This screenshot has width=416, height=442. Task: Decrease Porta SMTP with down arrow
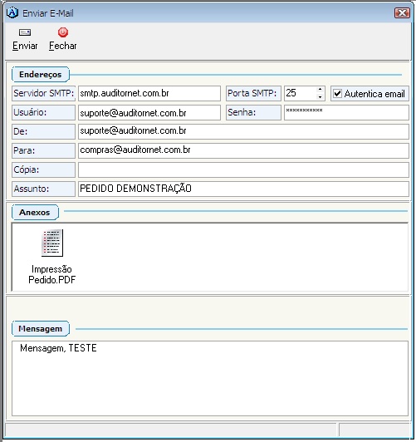pyautogui.click(x=320, y=97)
